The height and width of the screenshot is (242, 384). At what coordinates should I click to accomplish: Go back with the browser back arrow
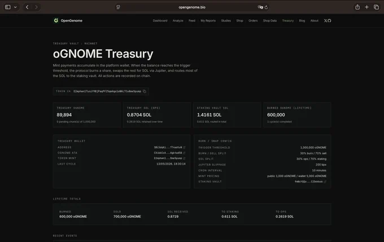(27, 7)
